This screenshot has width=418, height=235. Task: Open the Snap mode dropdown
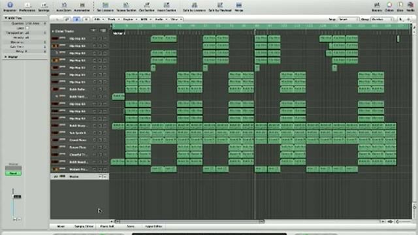[349, 19]
